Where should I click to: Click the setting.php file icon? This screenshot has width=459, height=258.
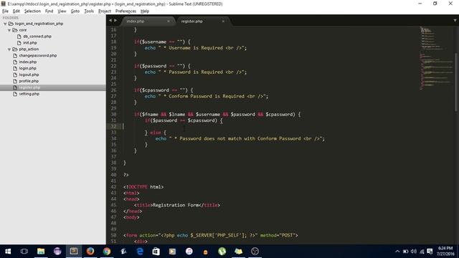coord(15,94)
